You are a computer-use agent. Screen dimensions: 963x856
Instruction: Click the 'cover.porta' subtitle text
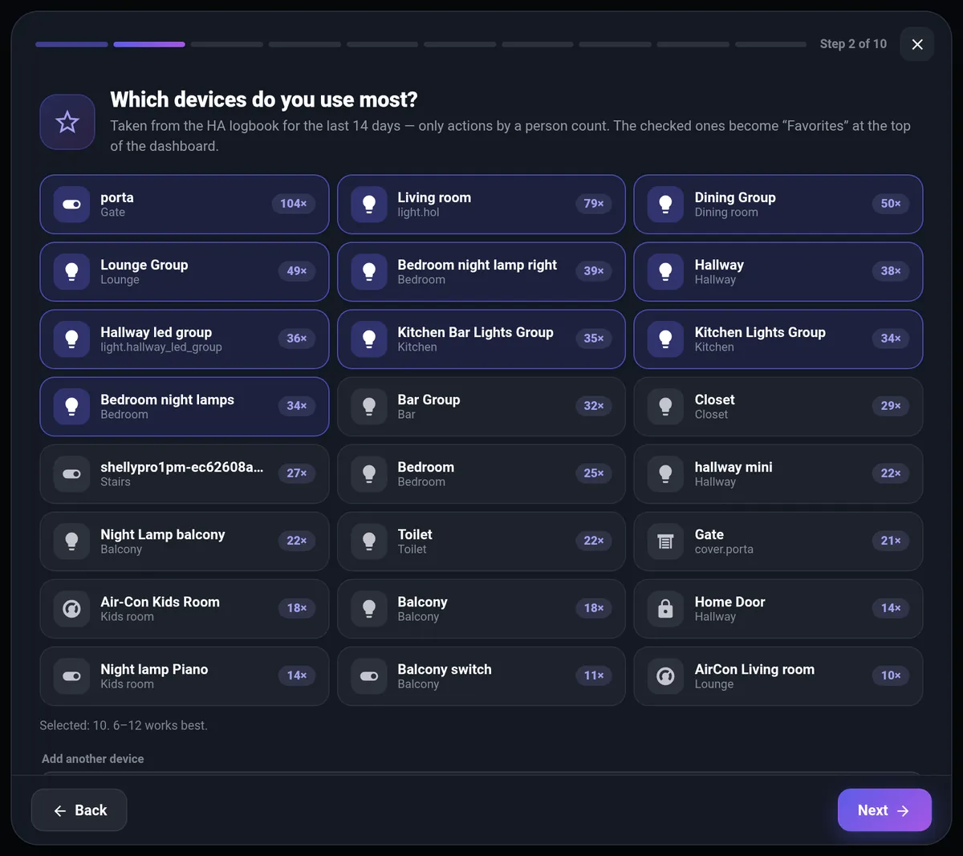(x=724, y=550)
